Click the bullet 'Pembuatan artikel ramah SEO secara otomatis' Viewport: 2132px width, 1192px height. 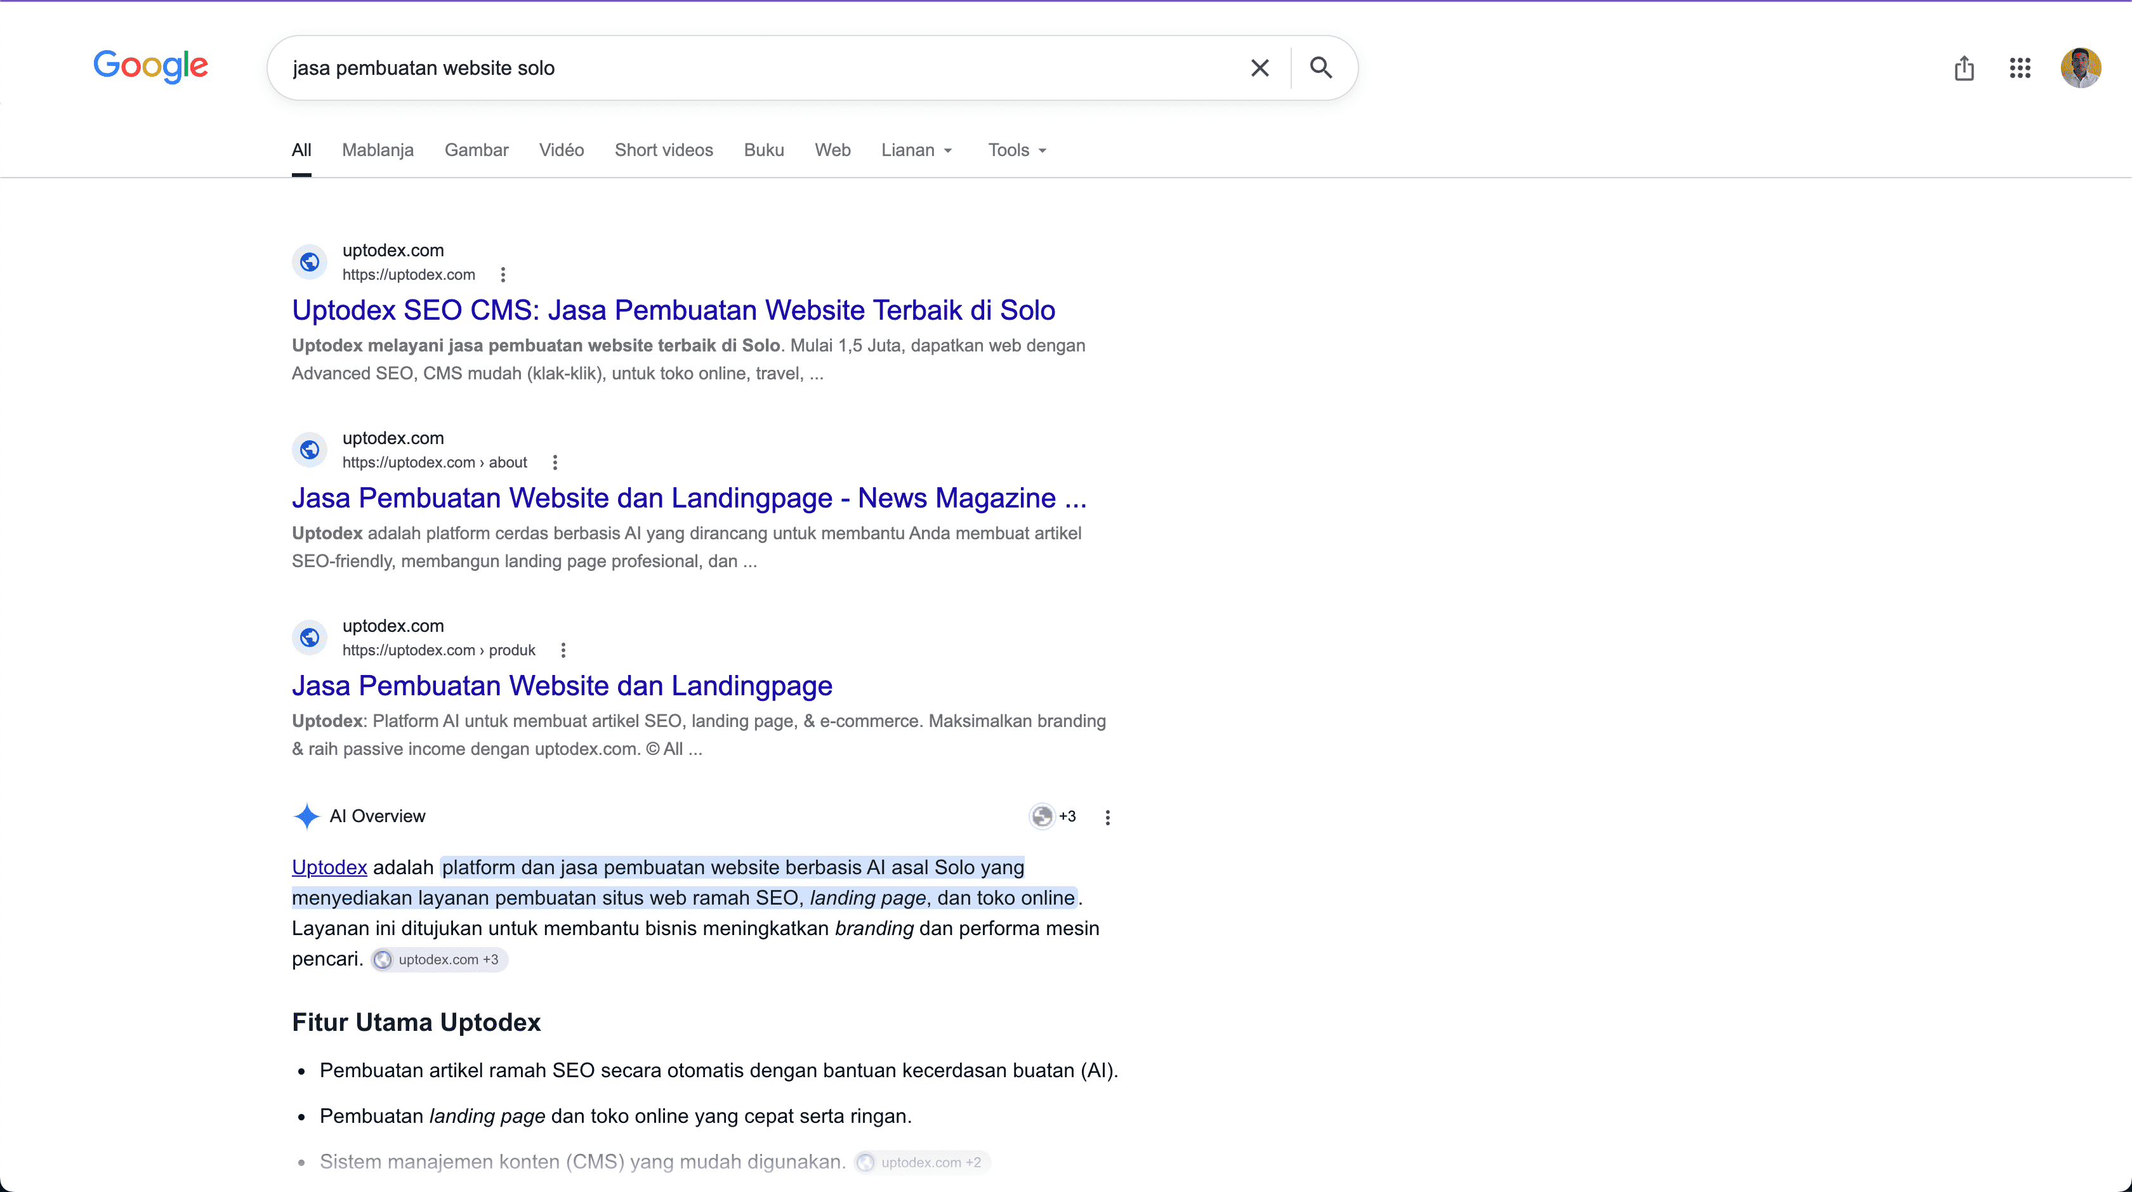point(718,1070)
